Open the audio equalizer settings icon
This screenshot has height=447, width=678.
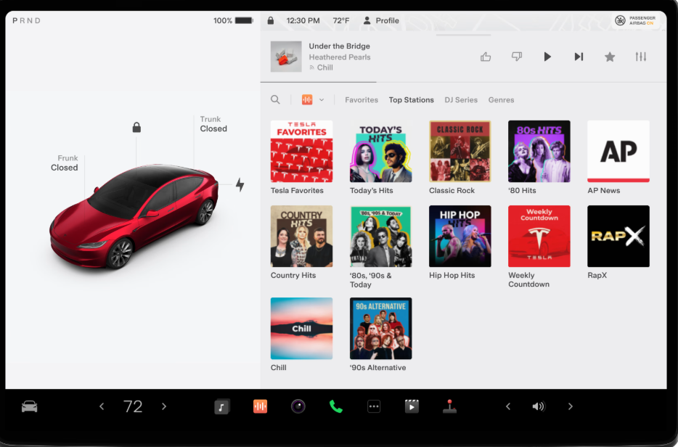[x=640, y=57]
